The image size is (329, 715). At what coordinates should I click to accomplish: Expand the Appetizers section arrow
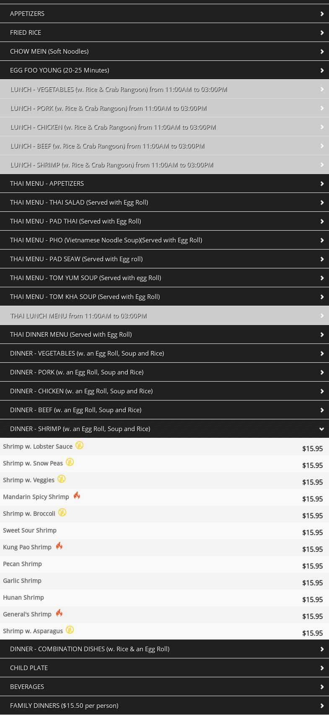click(x=321, y=14)
